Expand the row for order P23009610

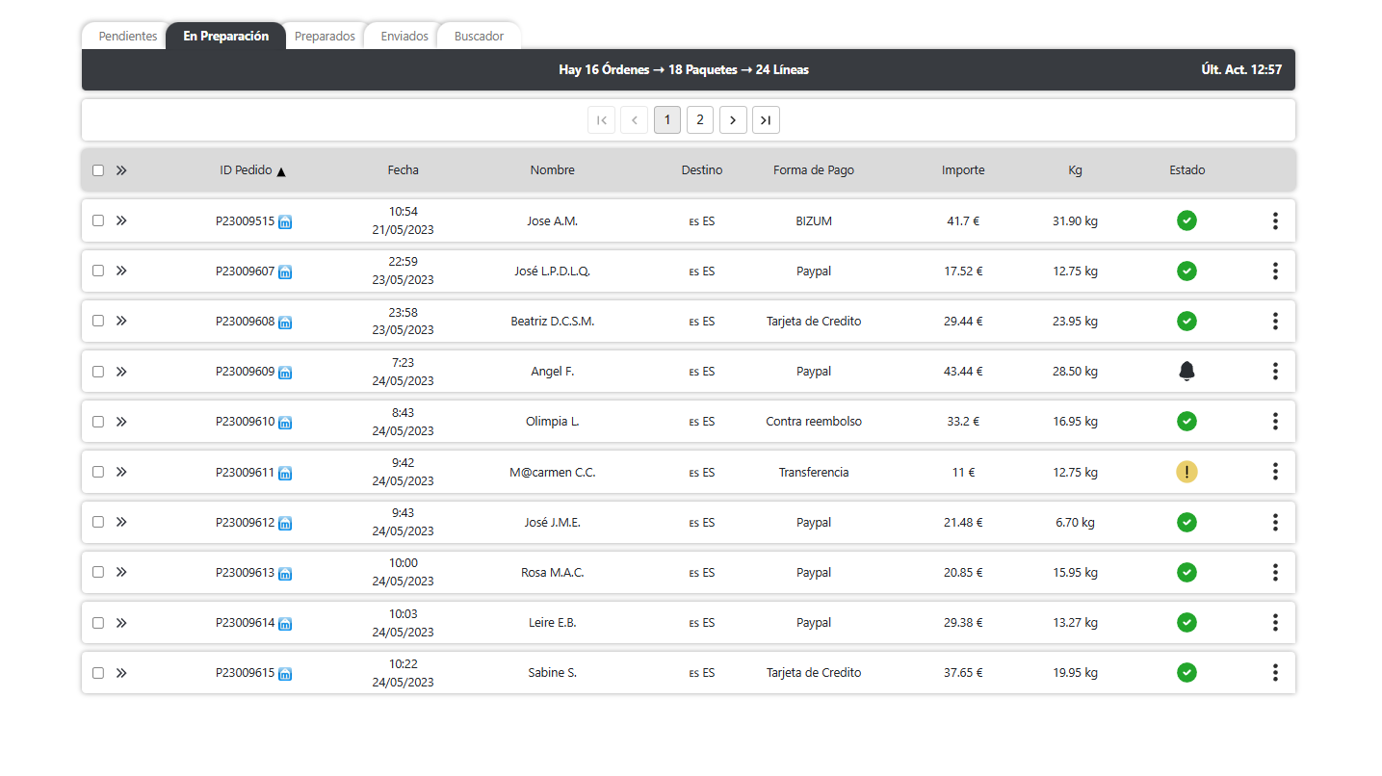[x=121, y=421]
